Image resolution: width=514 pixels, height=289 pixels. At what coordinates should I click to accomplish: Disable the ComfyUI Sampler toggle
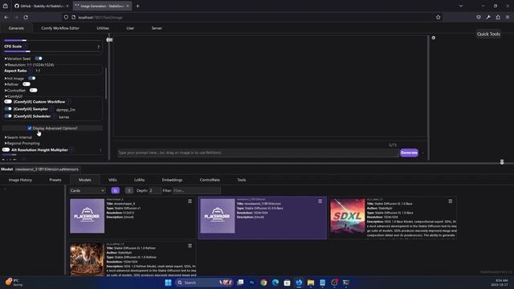(8, 109)
